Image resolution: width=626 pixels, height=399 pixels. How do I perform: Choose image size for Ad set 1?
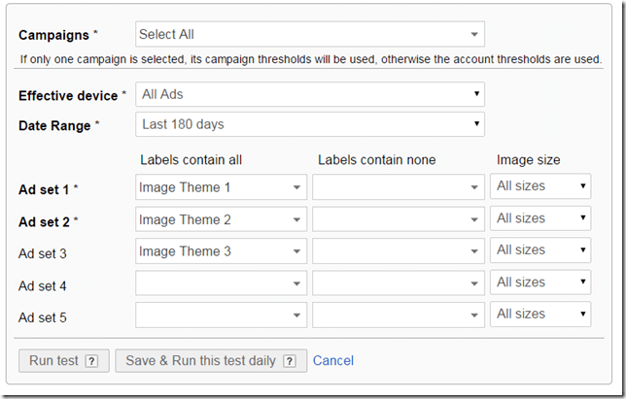coord(540,186)
